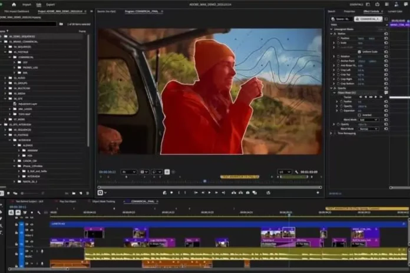Open the mask Blend Mode dropdown set to Add
Image resolution: width=410 pixels, height=273 pixels.
(368, 119)
